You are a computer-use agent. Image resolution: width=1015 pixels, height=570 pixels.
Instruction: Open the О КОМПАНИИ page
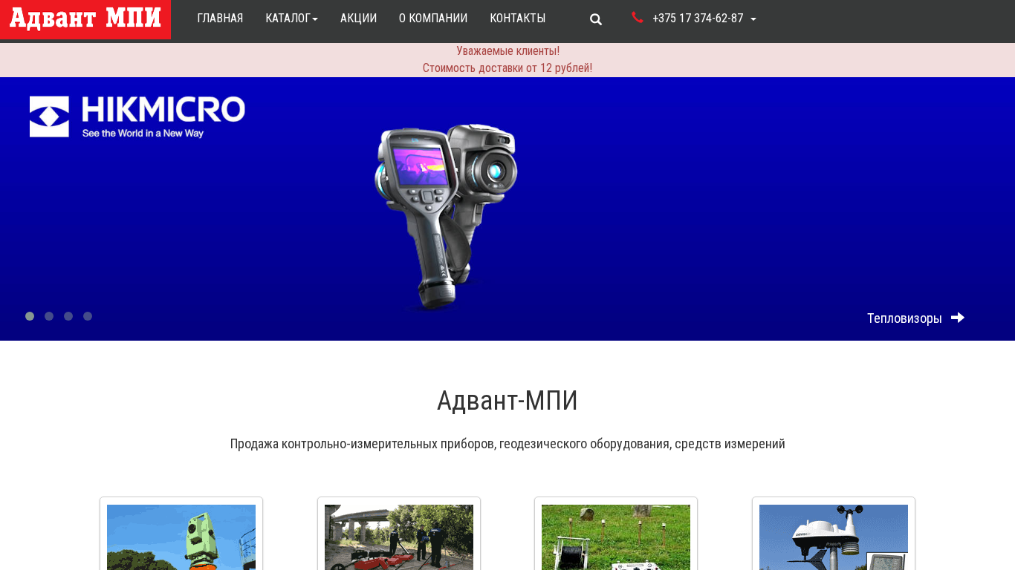pyautogui.click(x=433, y=19)
